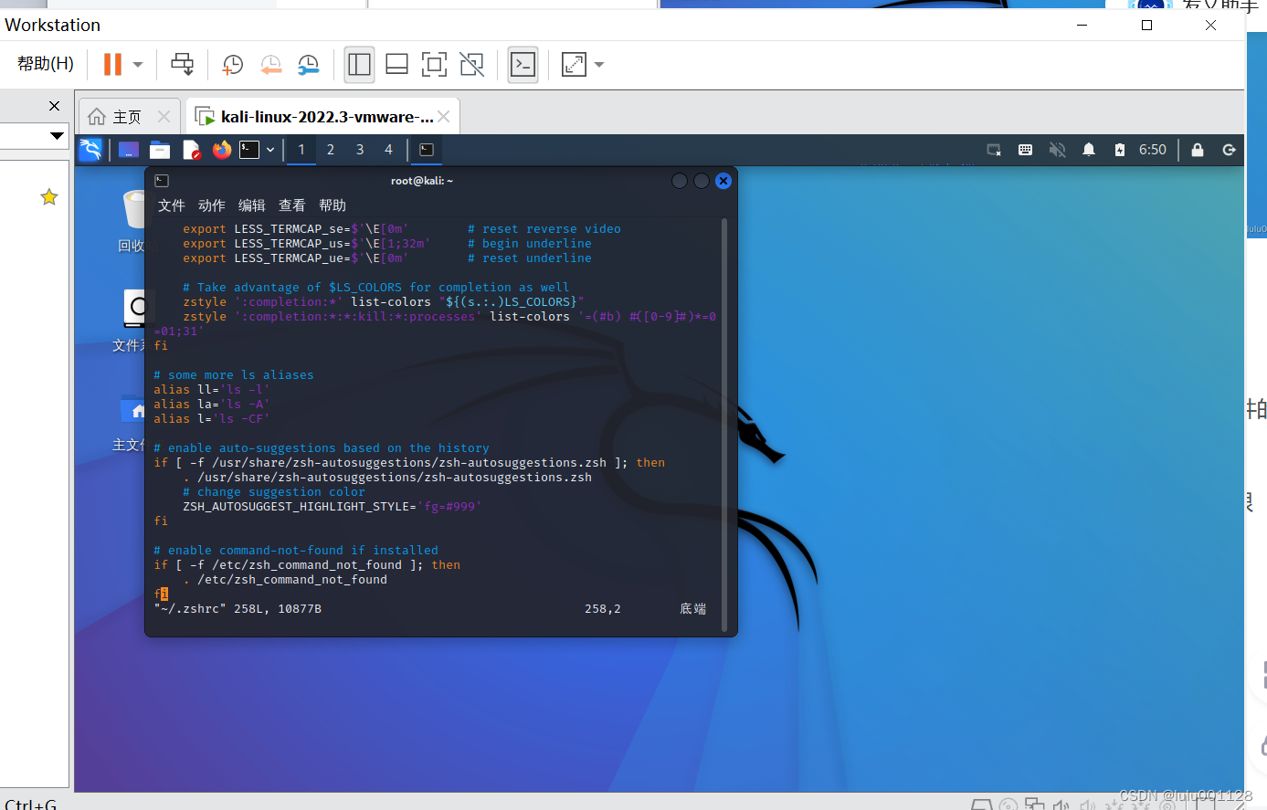Screen dimensions: 1267x810
Task: Open the snapshot manager with the wrench clock icon
Action: coord(309,64)
